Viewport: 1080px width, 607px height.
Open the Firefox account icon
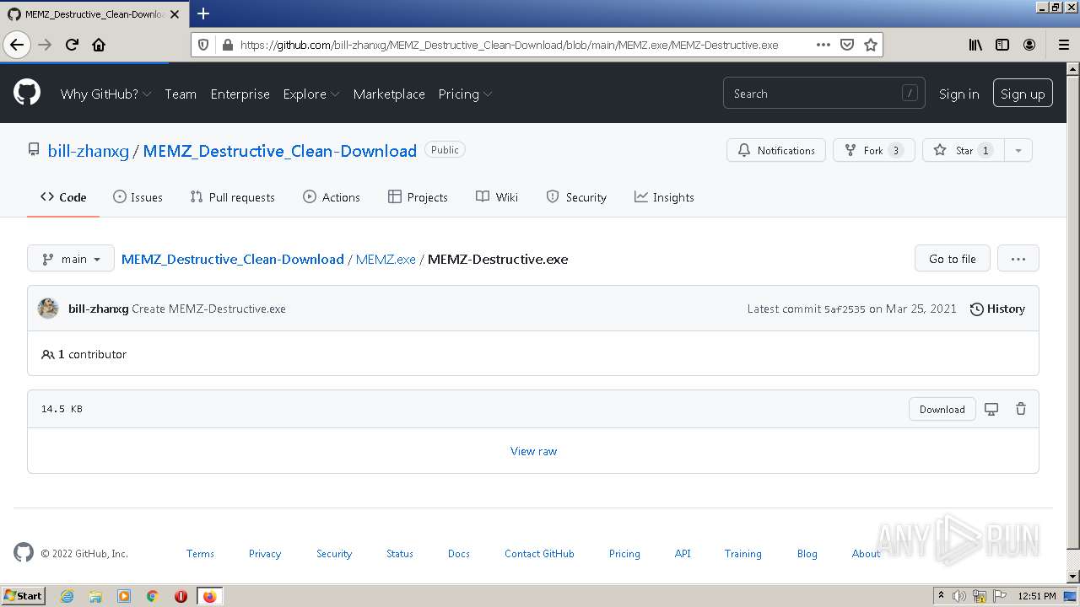(x=1029, y=45)
